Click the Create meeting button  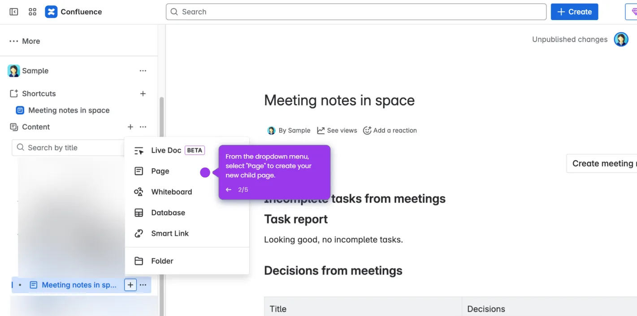[602, 164]
